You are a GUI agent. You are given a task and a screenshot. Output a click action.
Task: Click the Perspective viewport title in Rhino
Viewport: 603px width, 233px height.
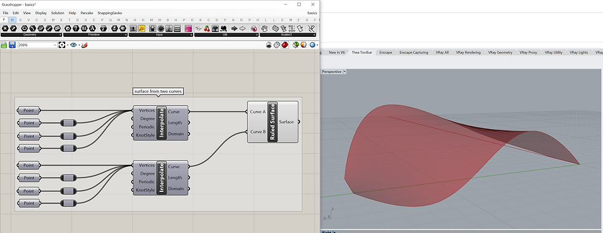pos(332,72)
